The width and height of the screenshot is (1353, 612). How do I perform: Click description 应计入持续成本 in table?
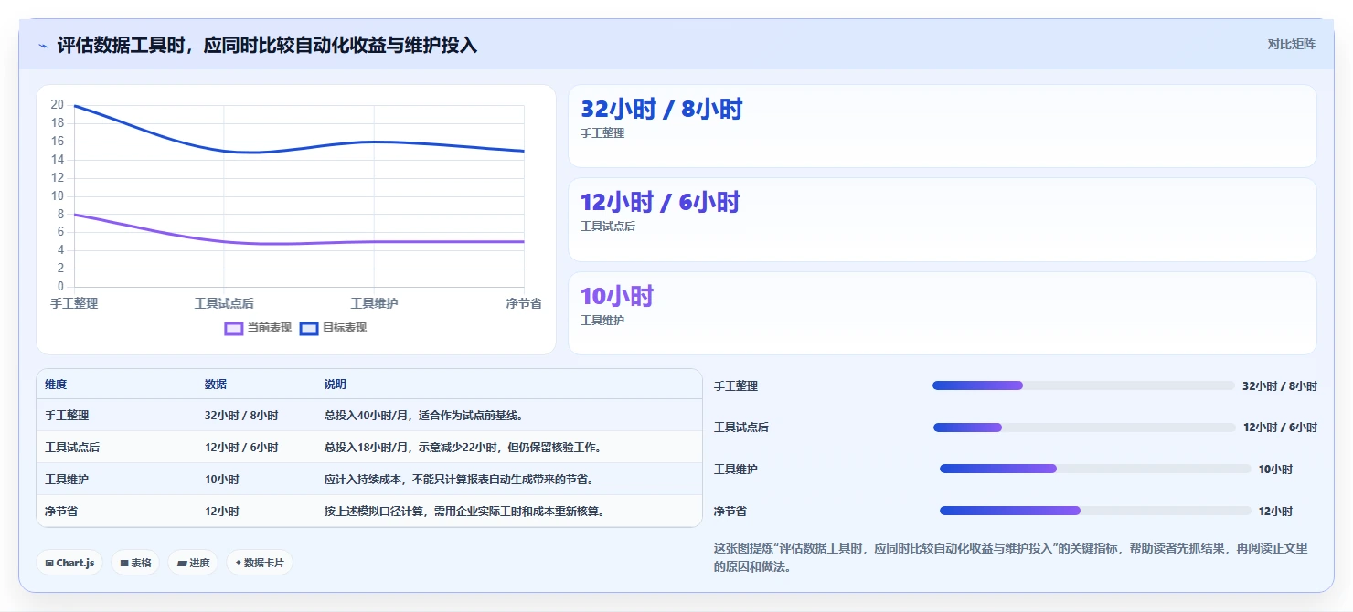tap(363, 480)
